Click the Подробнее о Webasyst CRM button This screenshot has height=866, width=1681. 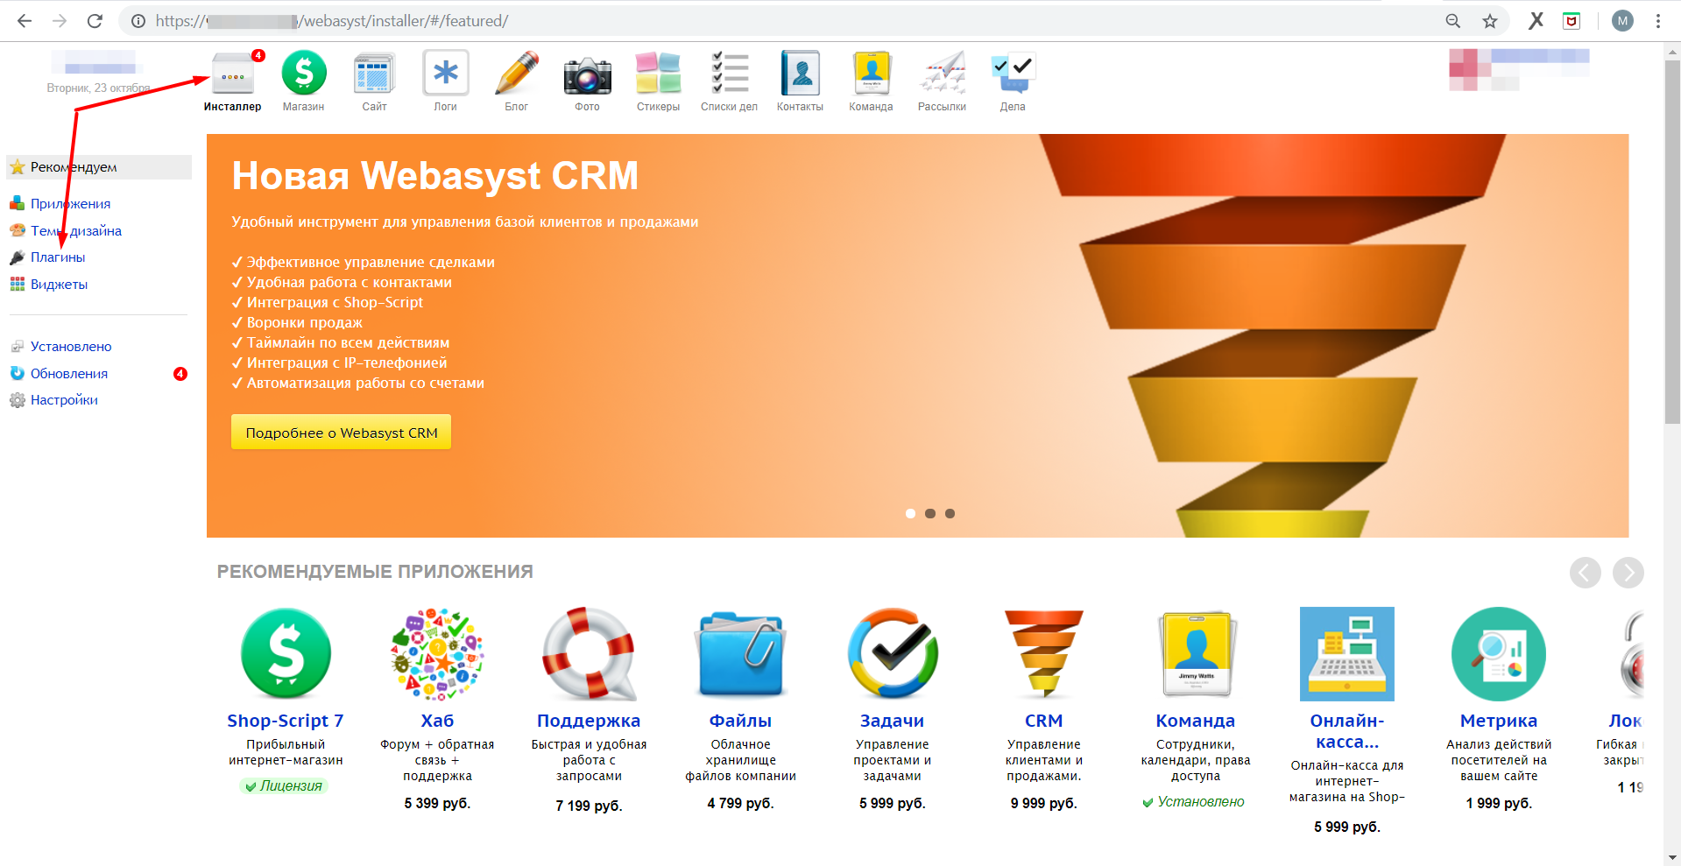[x=341, y=433]
